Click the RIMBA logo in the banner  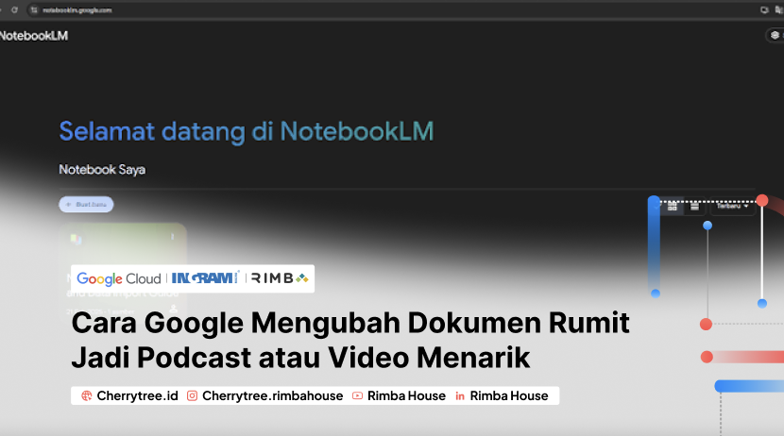click(280, 278)
